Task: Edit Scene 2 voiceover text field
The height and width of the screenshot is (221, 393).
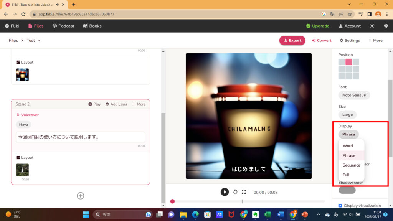Action: pyautogui.click(x=81, y=137)
